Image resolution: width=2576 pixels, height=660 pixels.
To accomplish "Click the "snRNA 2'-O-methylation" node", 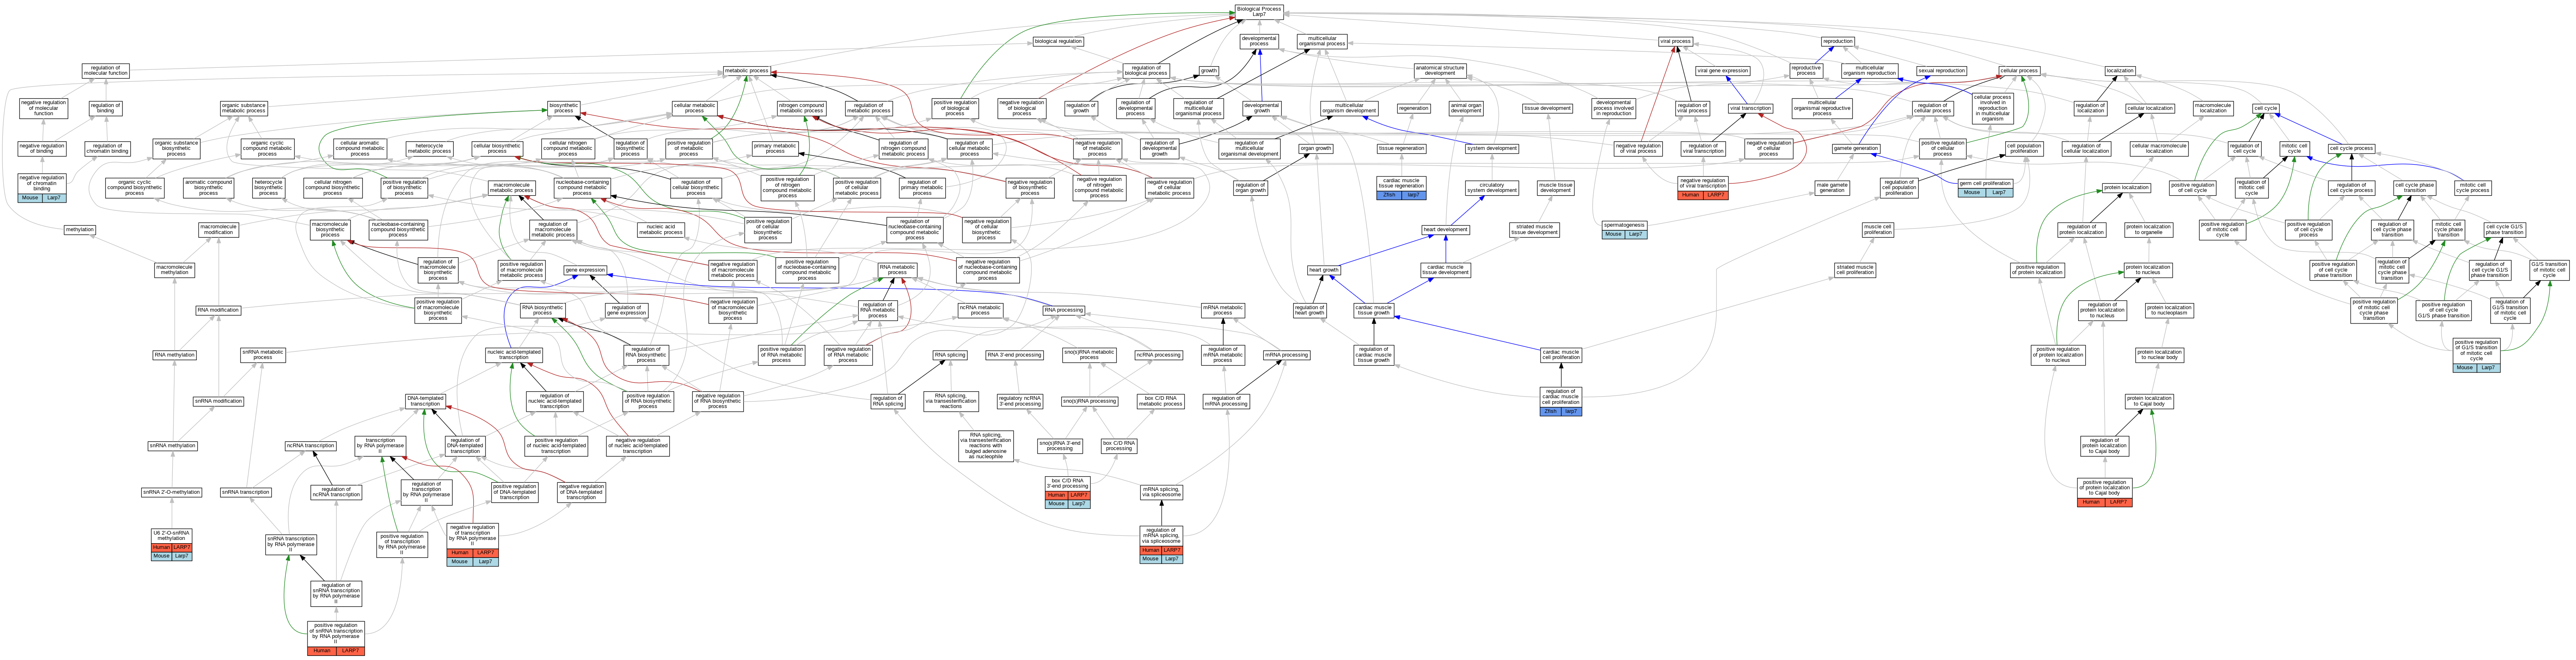I will [171, 492].
